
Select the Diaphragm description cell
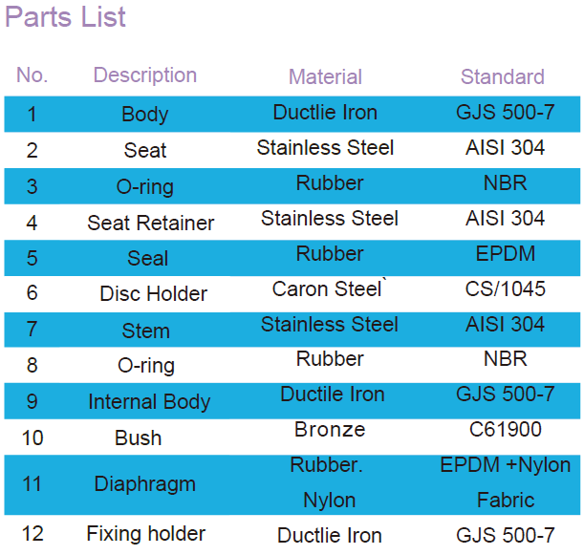(x=145, y=484)
